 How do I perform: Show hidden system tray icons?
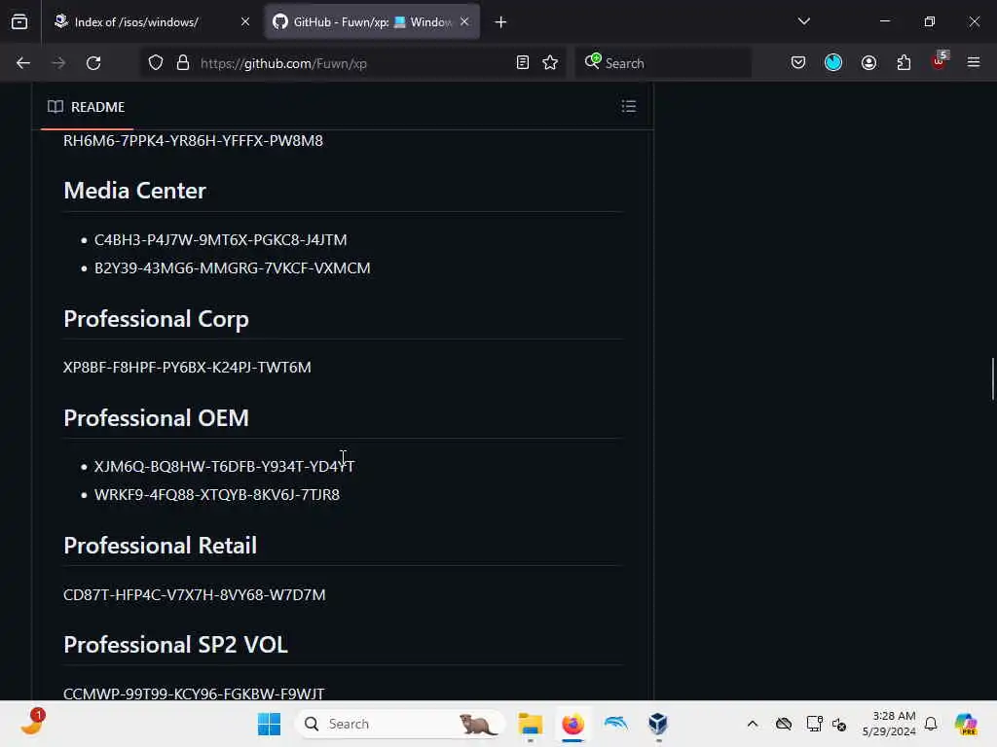[x=753, y=724]
